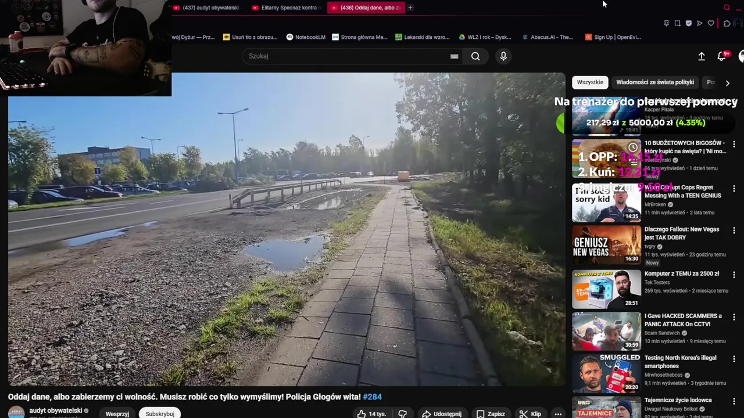Image resolution: width=744 pixels, height=418 pixels.
Task: Select Wiadomości ze świata polityki chip
Action: click(655, 82)
